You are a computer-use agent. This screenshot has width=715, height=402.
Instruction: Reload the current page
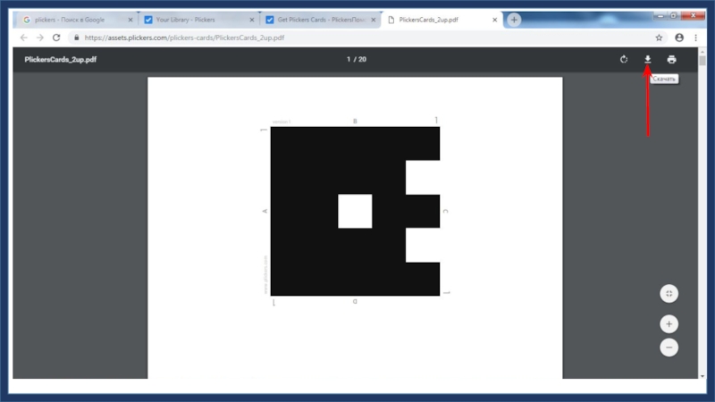[x=56, y=38]
